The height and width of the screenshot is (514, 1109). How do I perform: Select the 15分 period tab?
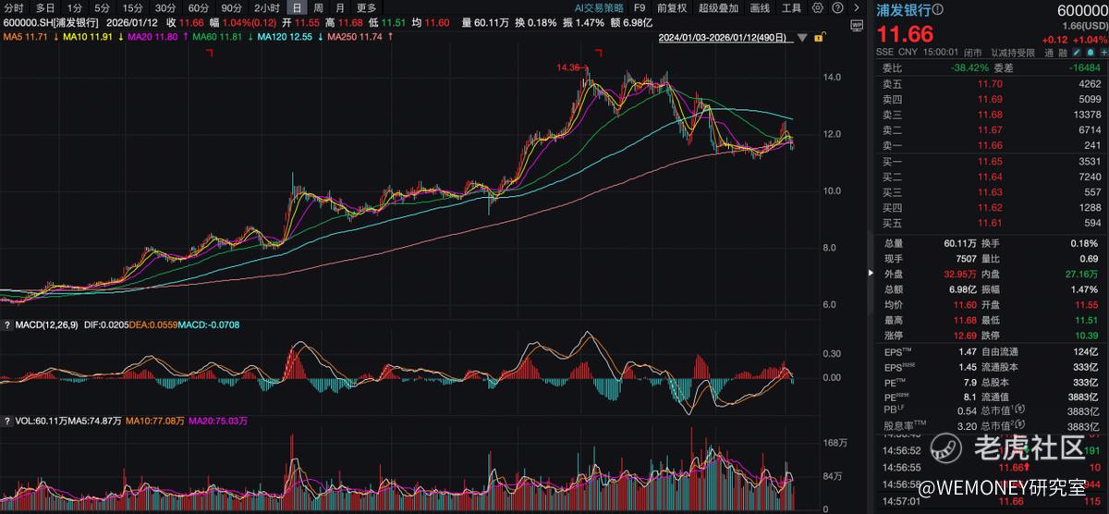coord(133,7)
